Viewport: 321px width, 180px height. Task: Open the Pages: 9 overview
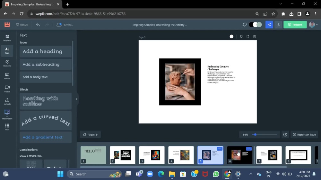click(90, 135)
